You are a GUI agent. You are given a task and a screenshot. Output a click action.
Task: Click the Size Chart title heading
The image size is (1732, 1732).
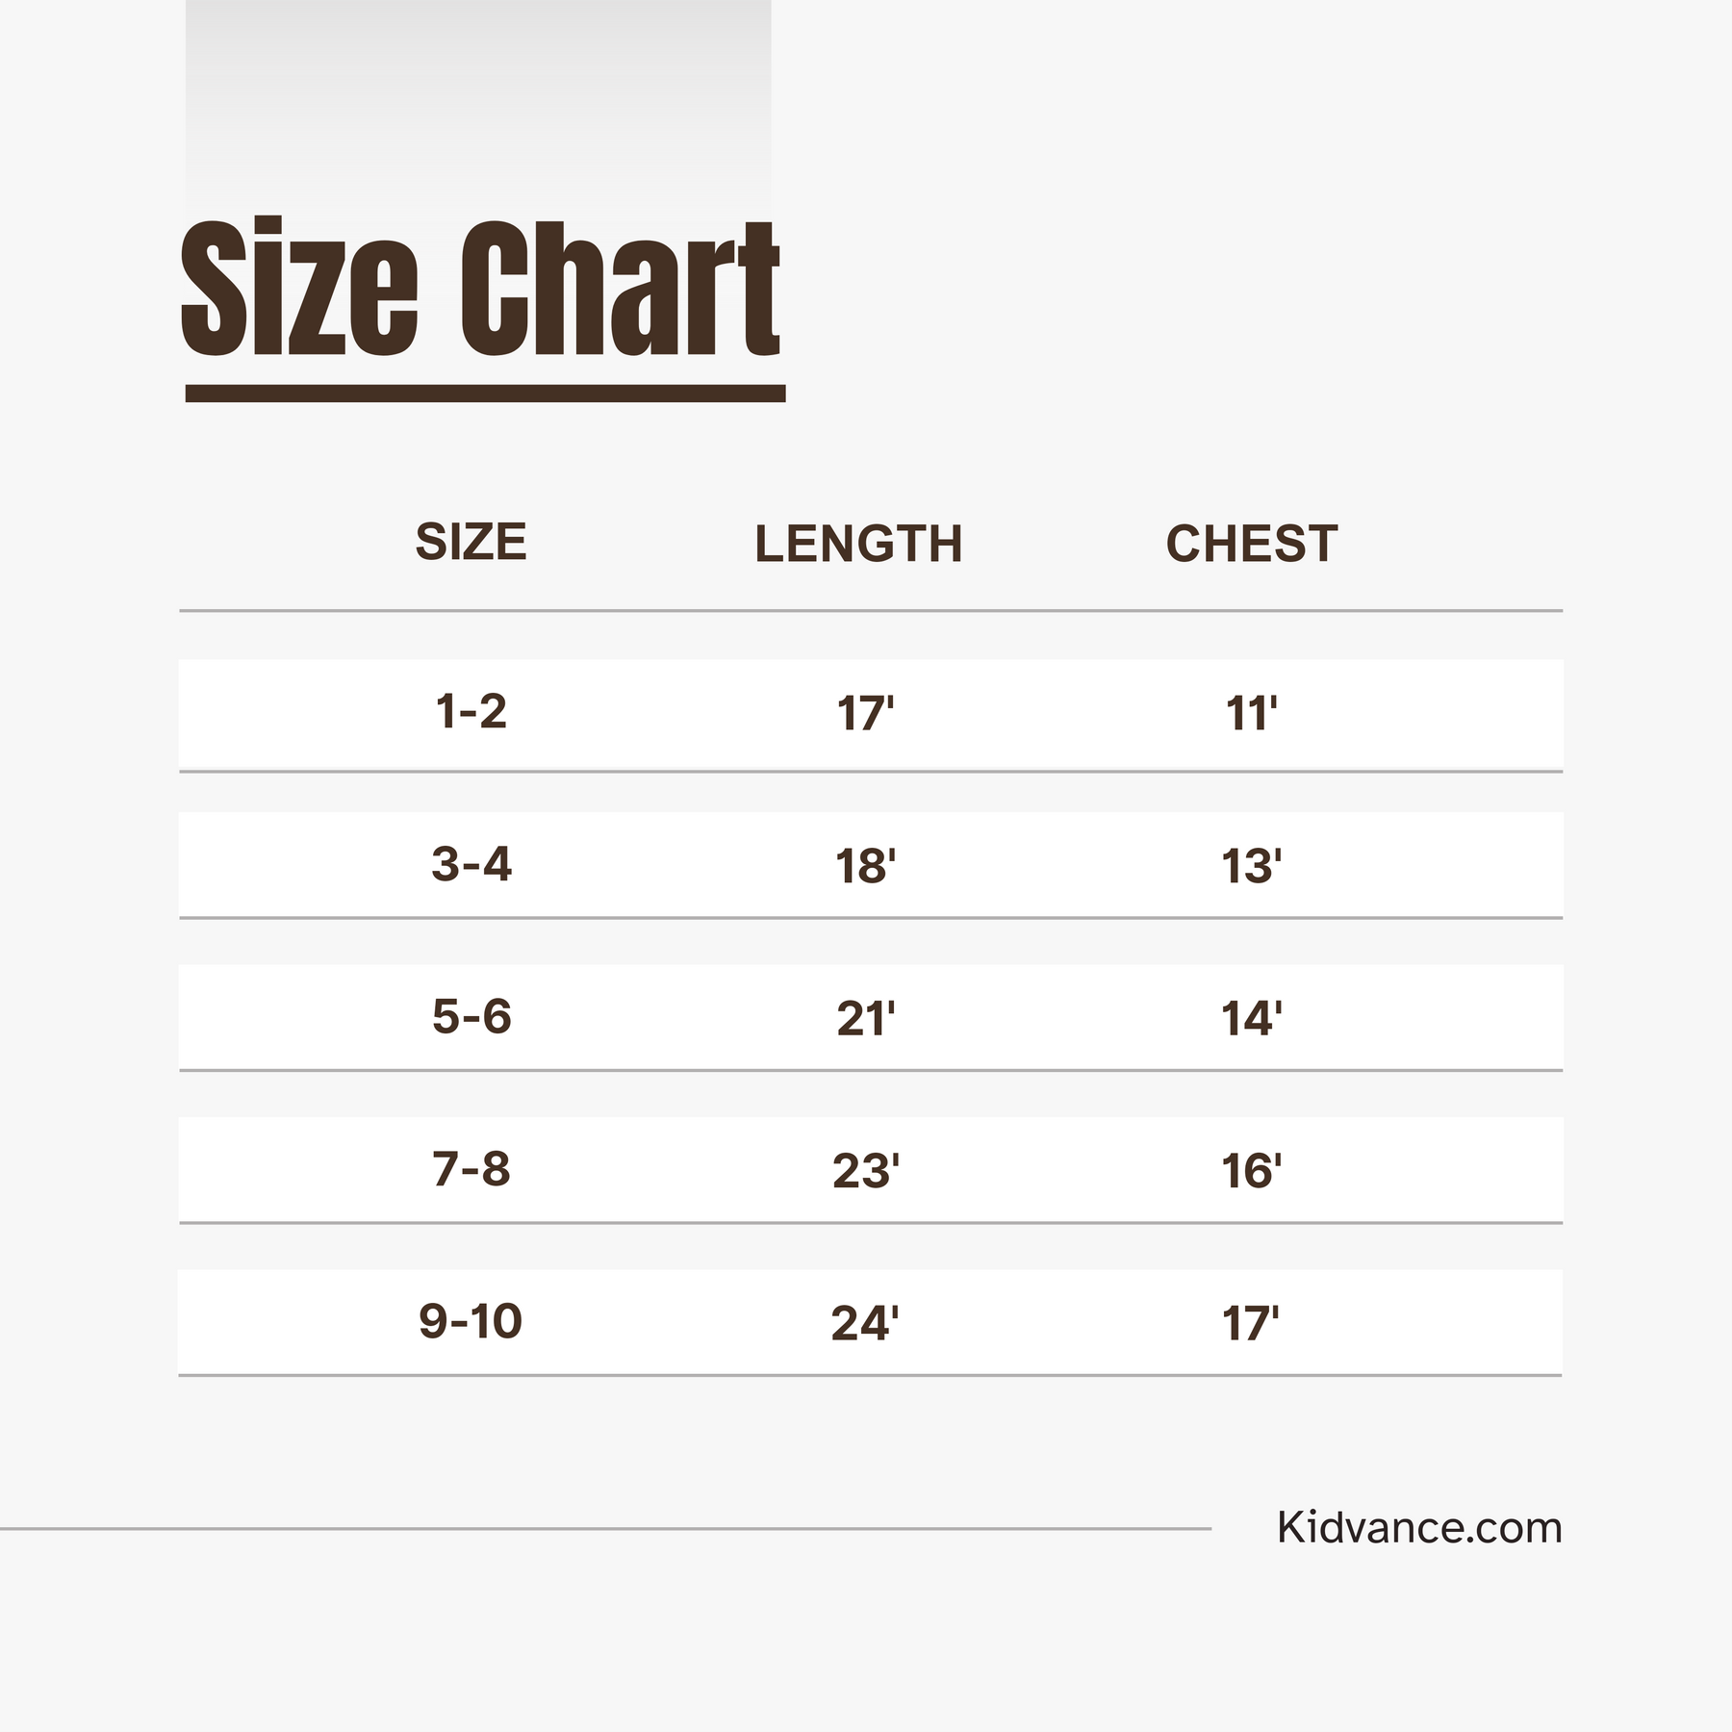pyautogui.click(x=480, y=289)
